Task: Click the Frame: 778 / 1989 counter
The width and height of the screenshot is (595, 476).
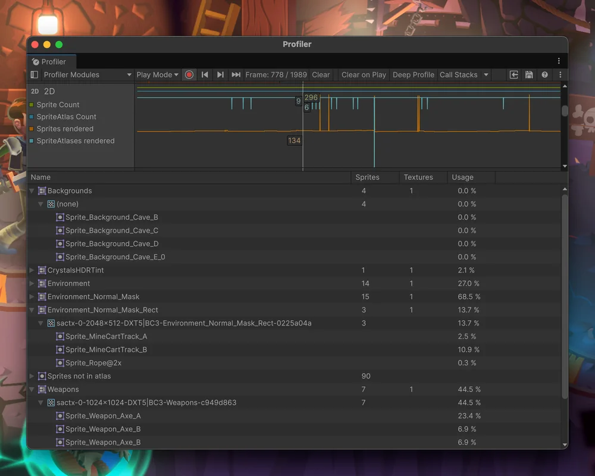Action: pyautogui.click(x=276, y=75)
